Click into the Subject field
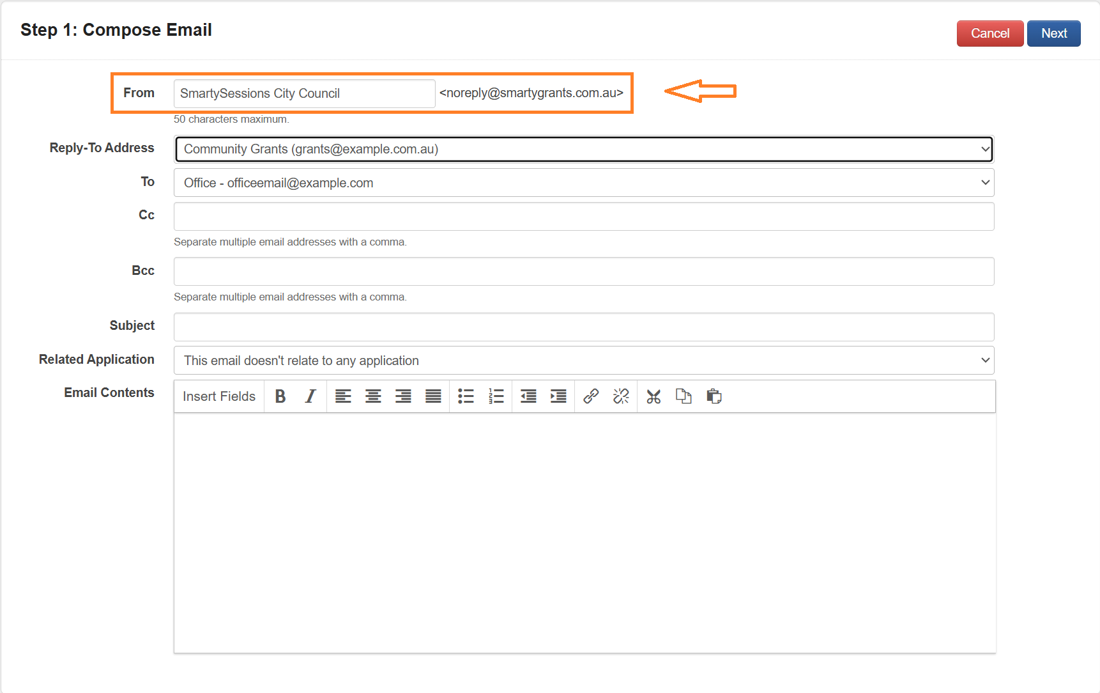Screen dimensions: 1100x693 click(x=583, y=327)
